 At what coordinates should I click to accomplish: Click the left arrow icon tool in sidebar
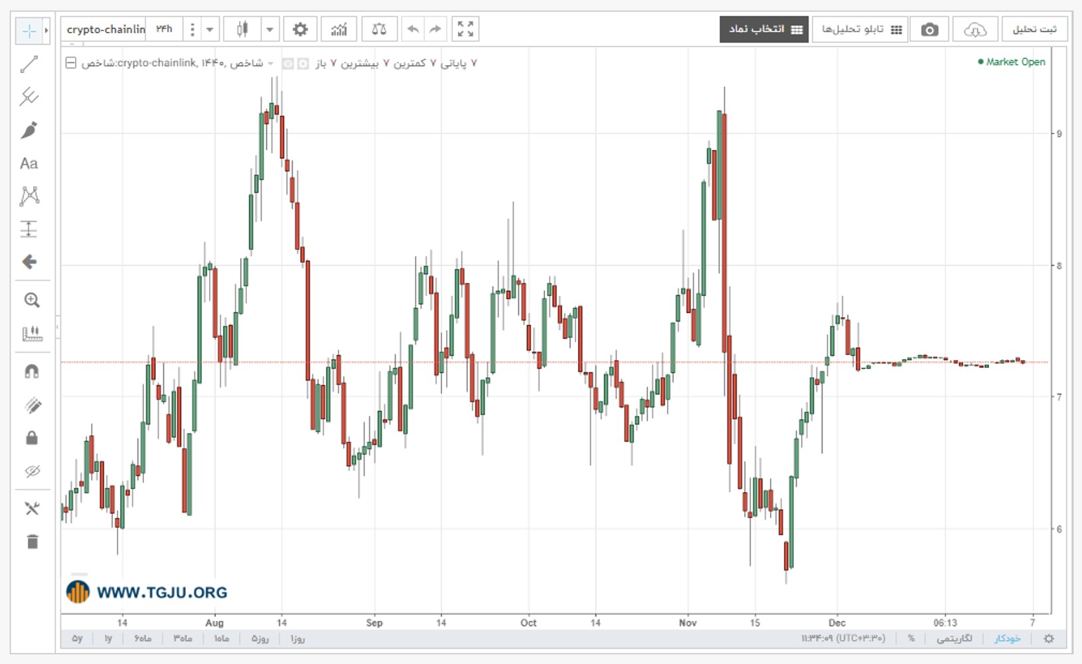coord(29,262)
